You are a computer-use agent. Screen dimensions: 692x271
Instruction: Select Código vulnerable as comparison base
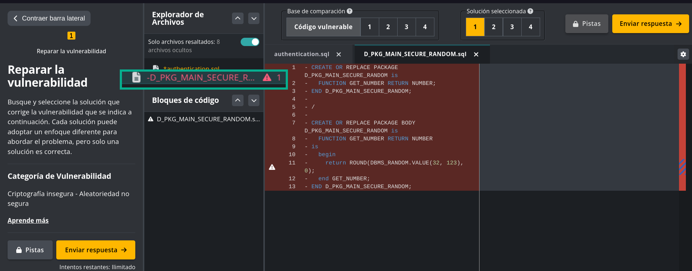point(323,27)
